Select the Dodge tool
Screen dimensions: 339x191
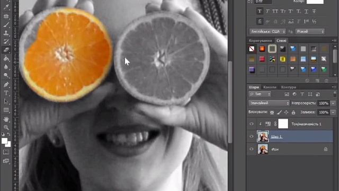(x=6, y=75)
